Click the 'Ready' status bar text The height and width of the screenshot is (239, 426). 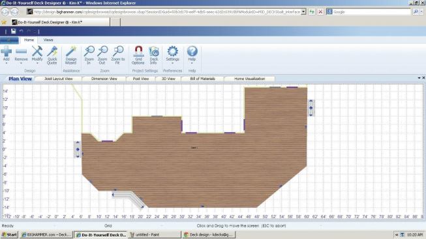pyautogui.click(x=8, y=226)
